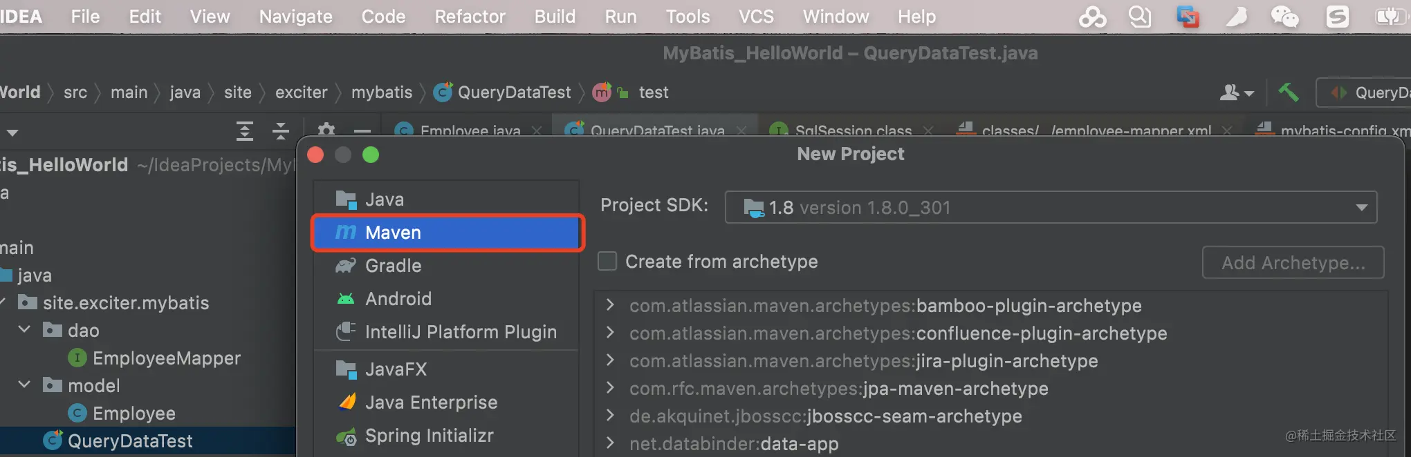The height and width of the screenshot is (457, 1411).
Task: Open the Project SDK dropdown
Action: point(1051,207)
